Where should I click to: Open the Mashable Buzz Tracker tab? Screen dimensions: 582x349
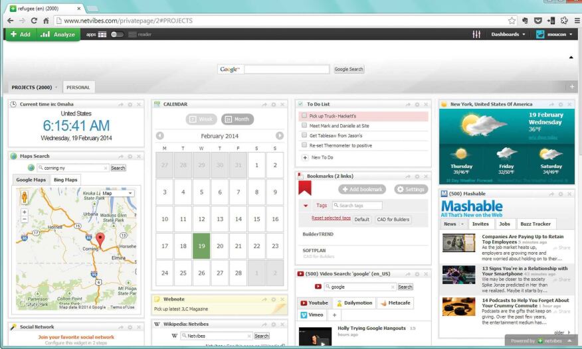(535, 224)
